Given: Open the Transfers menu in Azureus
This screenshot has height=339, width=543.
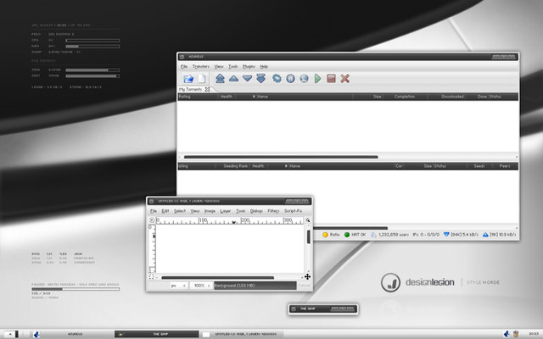Looking at the screenshot, I should tap(201, 66).
